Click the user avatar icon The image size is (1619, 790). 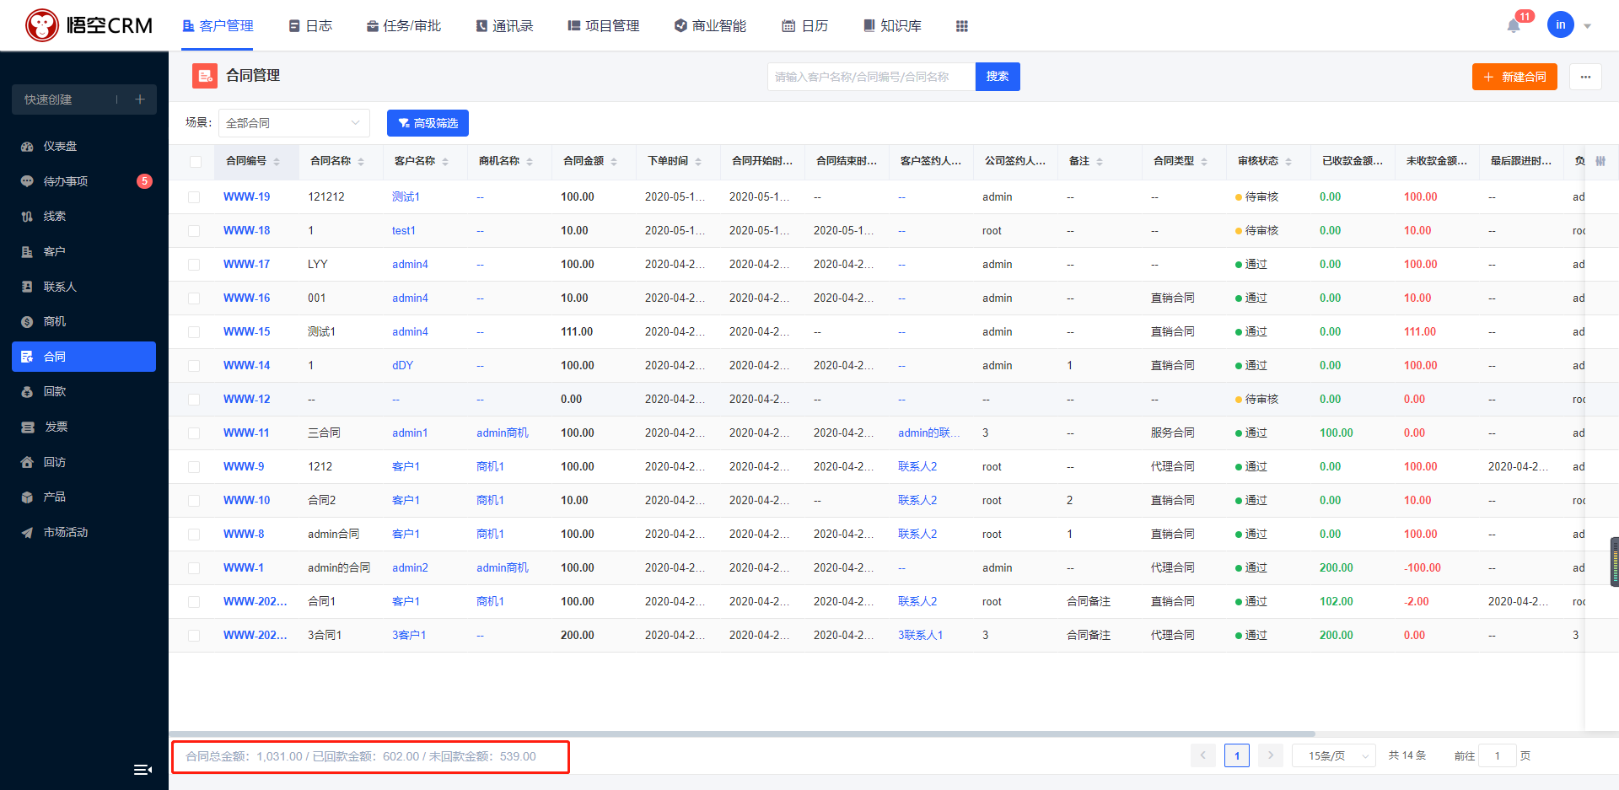pos(1560,24)
